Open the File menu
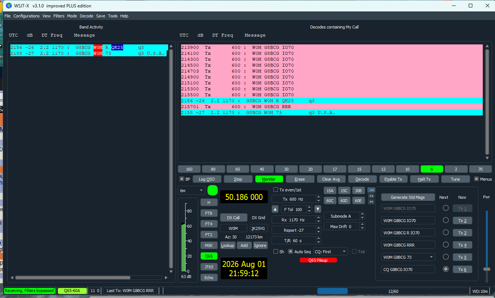The height and width of the screenshot is (298, 495). (7, 16)
